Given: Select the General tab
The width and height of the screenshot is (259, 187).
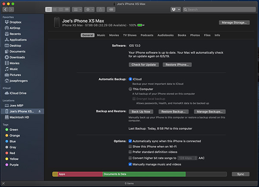Looking at the screenshot, I should pyautogui.click(x=88, y=35).
